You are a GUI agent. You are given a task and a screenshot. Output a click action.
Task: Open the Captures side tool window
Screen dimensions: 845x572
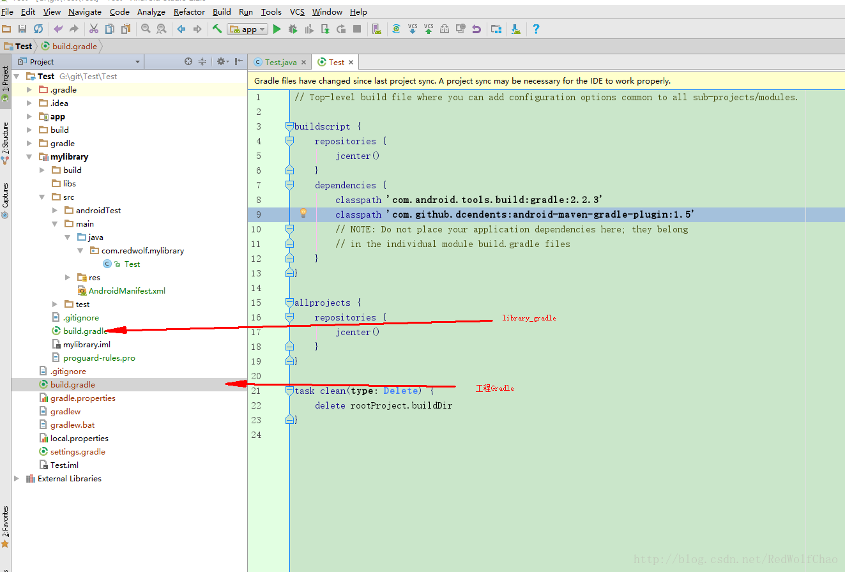(5, 200)
